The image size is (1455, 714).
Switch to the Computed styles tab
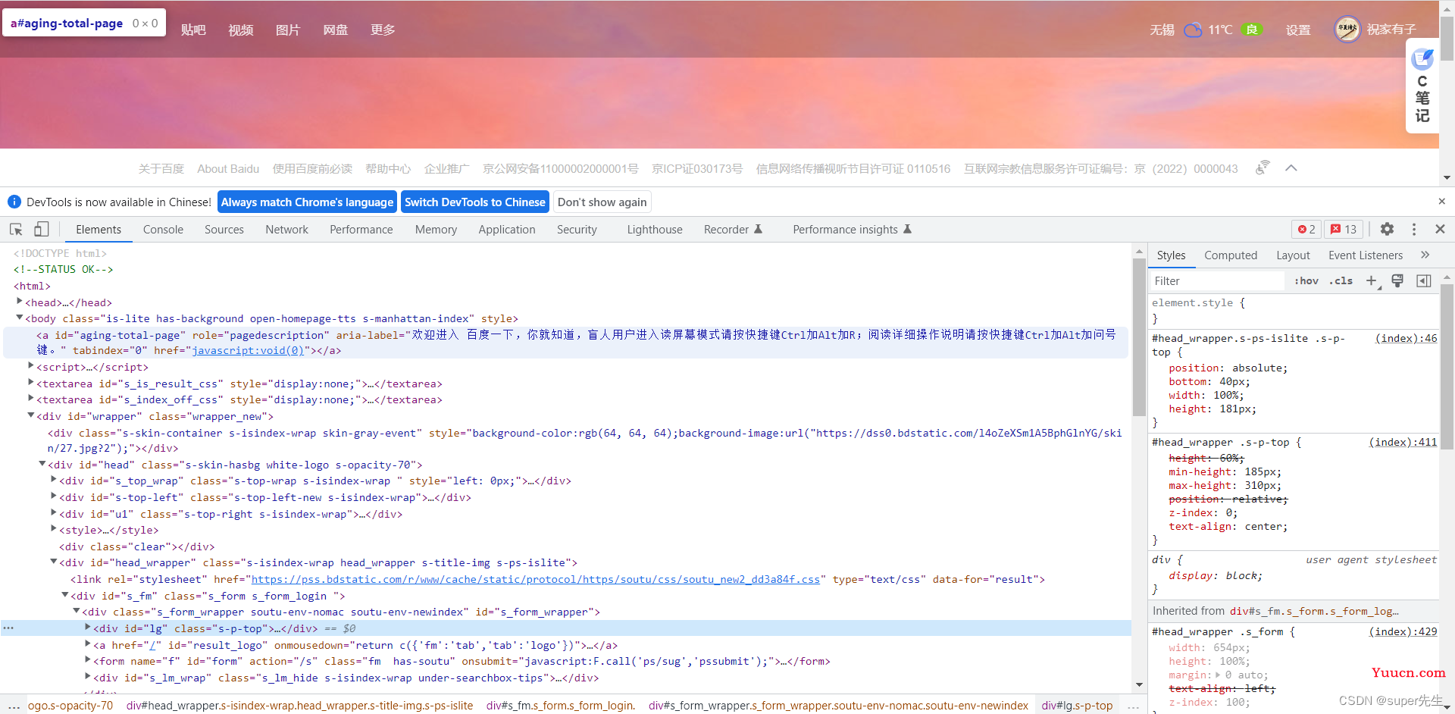click(1231, 255)
